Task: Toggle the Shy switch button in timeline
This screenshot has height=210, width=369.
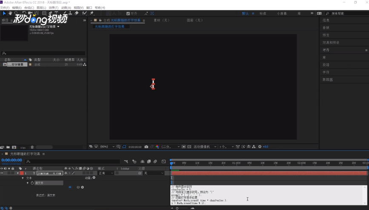Action: click(x=143, y=161)
